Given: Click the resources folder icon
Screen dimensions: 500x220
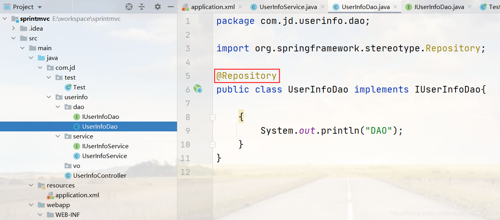Looking at the screenshot, I should 41,185.
